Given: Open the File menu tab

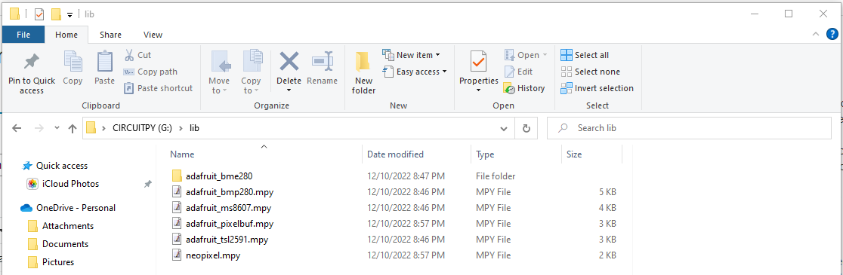Looking at the screenshot, I should click(x=23, y=35).
